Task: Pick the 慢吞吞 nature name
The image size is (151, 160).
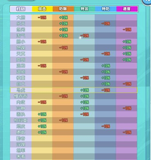Action: point(21,96)
